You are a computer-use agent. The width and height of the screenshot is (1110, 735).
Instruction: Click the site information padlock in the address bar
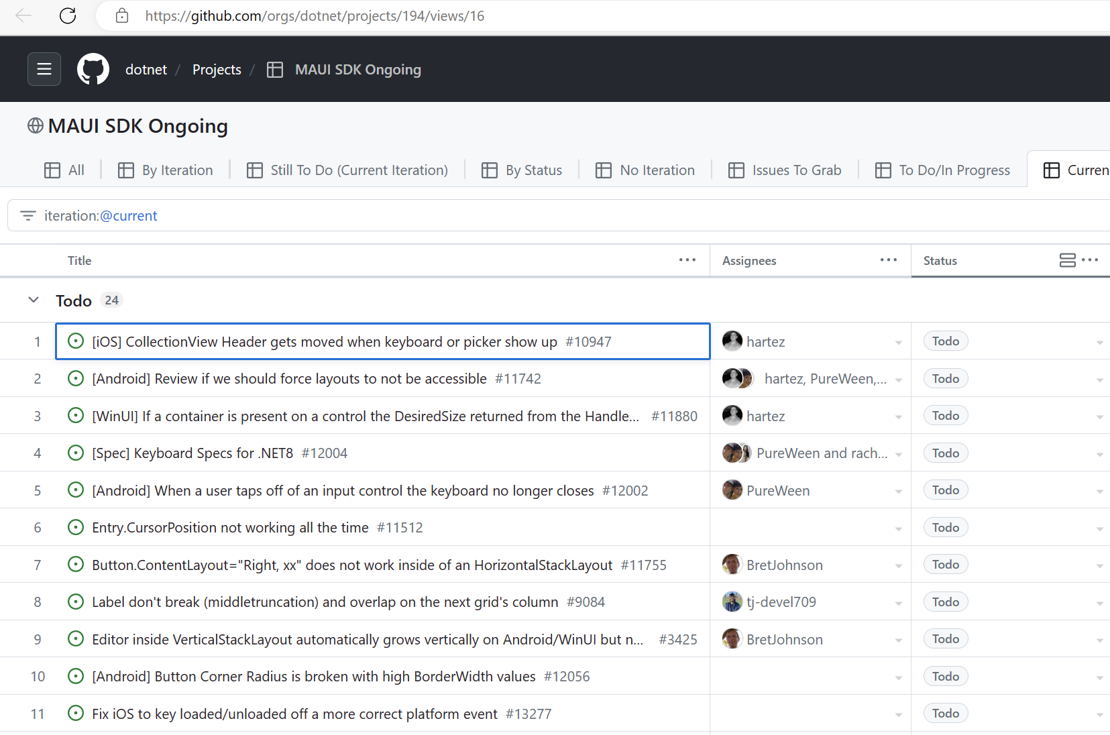pyautogui.click(x=122, y=15)
